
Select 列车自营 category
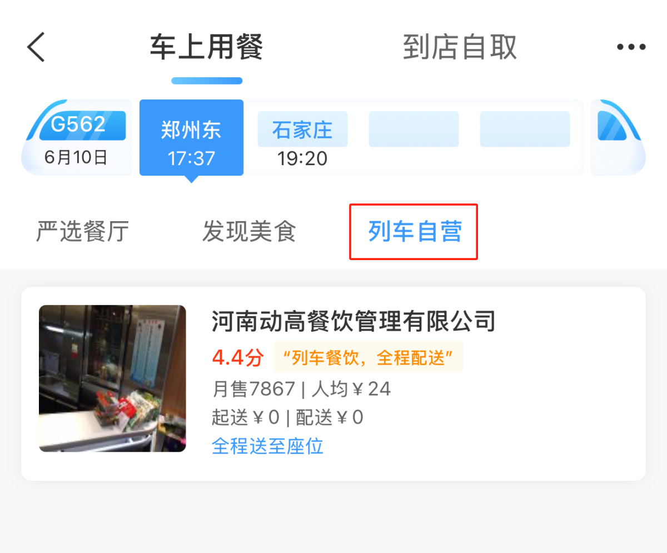(x=414, y=231)
